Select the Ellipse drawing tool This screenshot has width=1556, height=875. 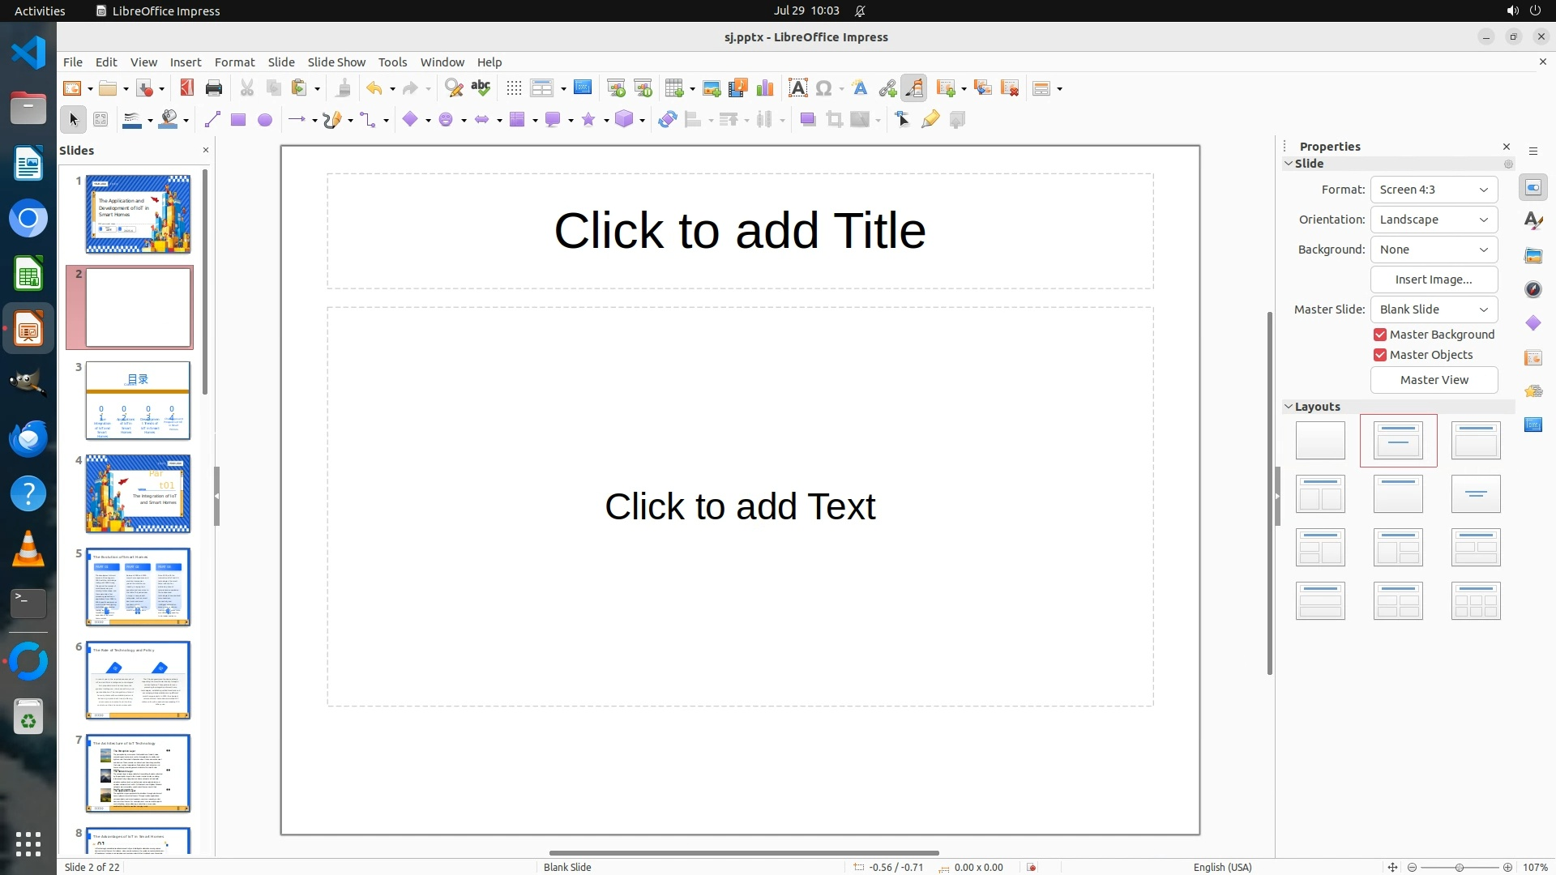point(265,120)
